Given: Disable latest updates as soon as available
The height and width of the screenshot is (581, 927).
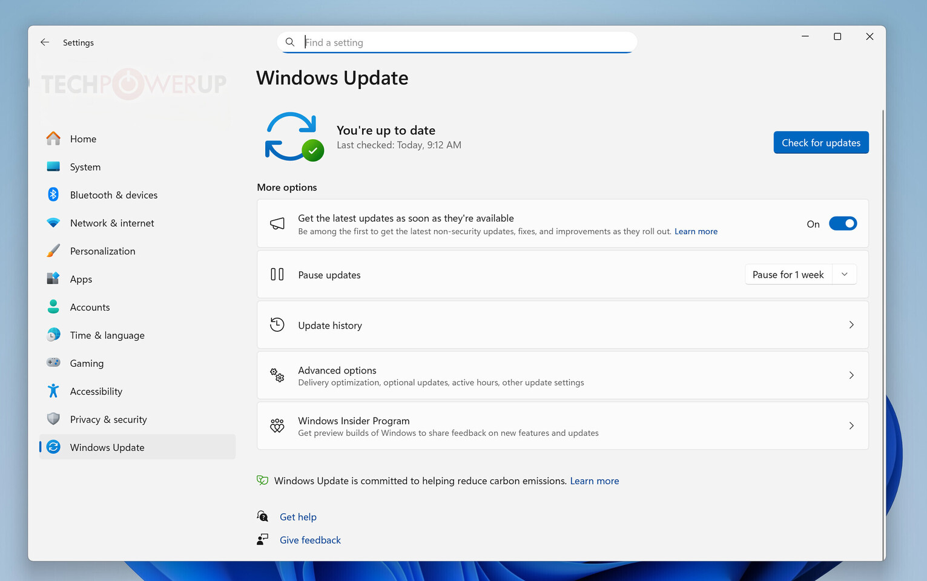Looking at the screenshot, I should coord(843,223).
